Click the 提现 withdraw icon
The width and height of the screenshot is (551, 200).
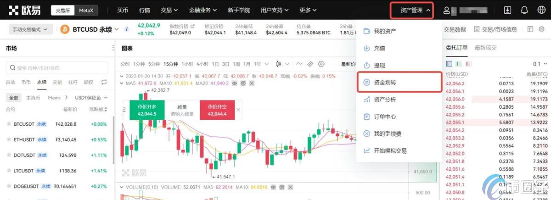(x=366, y=65)
